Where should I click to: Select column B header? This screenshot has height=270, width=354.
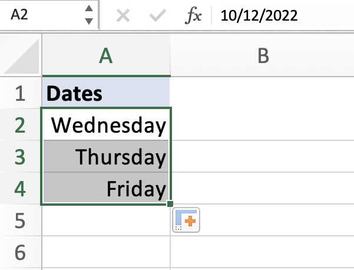click(x=263, y=55)
